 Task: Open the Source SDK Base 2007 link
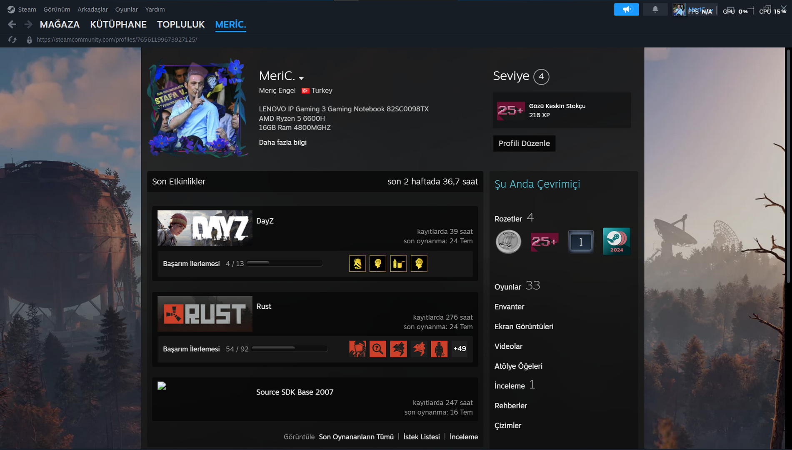pos(295,392)
